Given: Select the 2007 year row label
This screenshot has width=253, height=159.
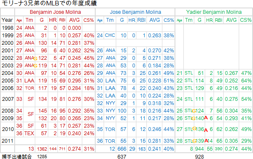Looking at the screenshot, I should click(x=8, y=99).
